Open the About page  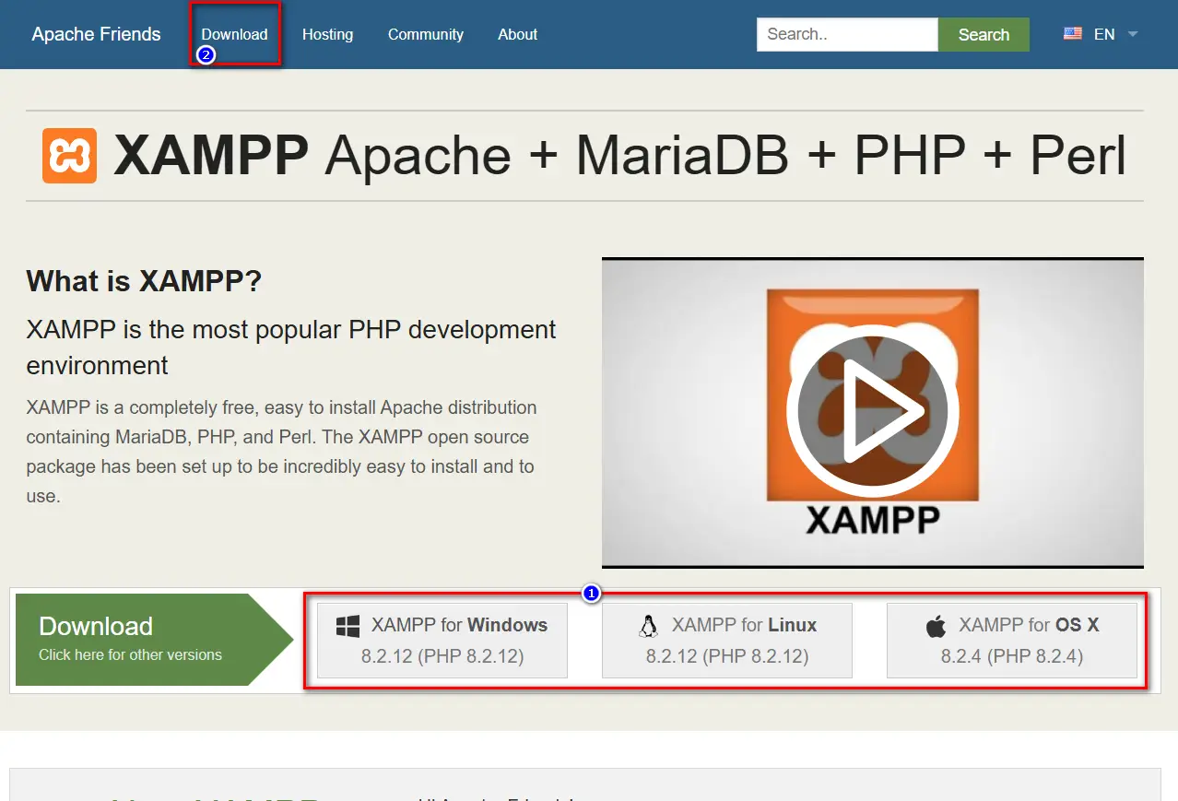pyautogui.click(x=517, y=34)
